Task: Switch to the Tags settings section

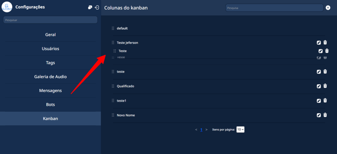Action: pyautogui.click(x=50, y=63)
